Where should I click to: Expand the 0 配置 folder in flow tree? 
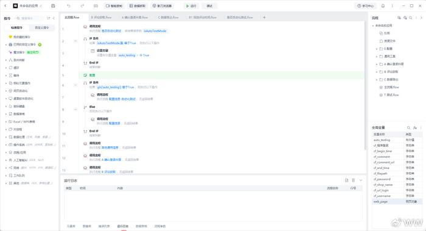(377, 49)
